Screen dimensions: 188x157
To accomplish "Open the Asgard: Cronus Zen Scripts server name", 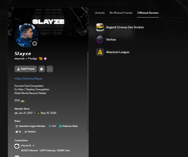I will coord(125,27).
